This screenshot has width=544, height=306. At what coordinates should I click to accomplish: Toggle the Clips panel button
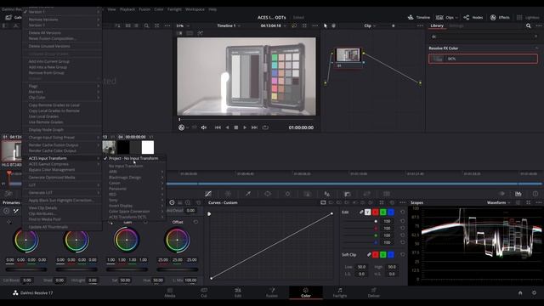pos(447,17)
